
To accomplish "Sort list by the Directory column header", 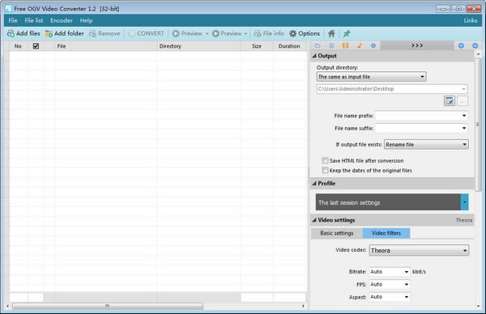I will 198,46.
